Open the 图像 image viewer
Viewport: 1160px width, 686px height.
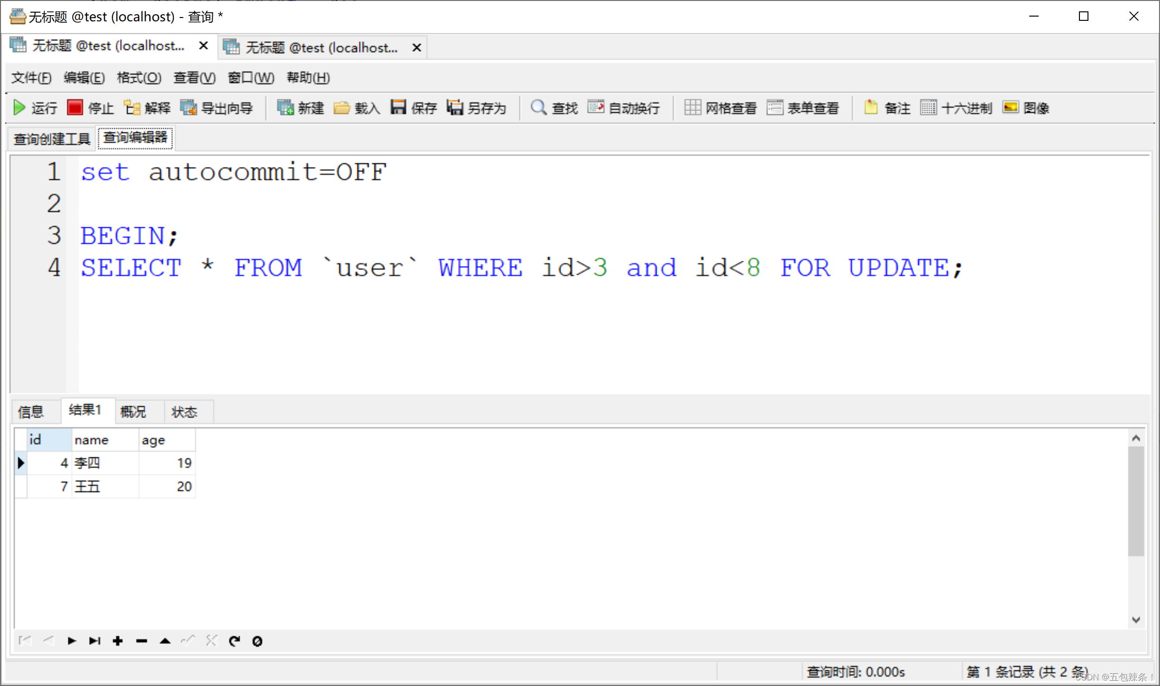pos(1026,108)
